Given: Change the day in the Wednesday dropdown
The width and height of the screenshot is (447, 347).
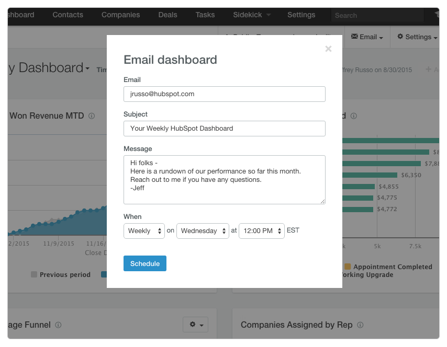Looking at the screenshot, I should pos(203,230).
